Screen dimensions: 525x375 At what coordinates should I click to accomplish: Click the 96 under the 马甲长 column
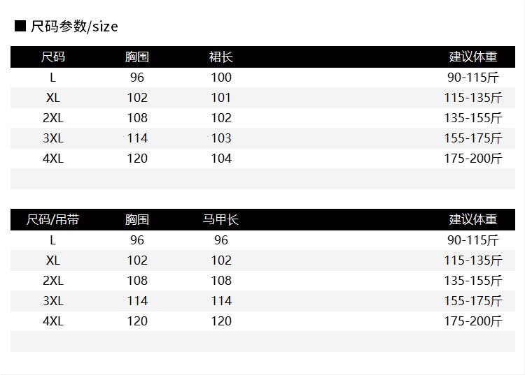(x=221, y=240)
